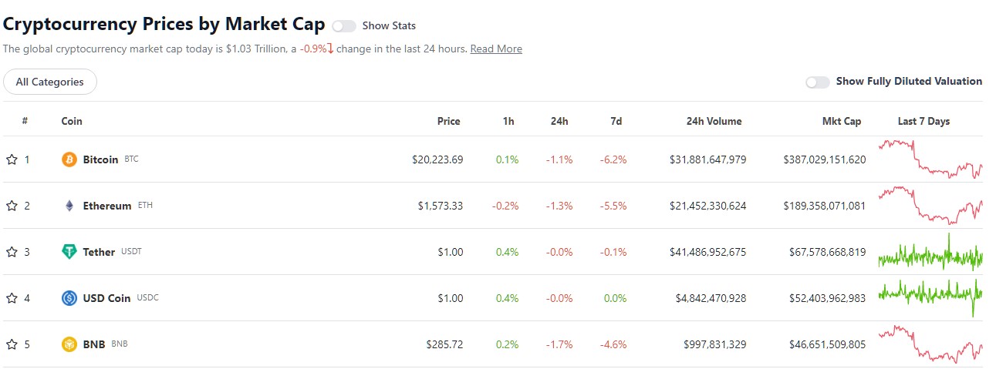Screen dimensions: 996x369
Task: Click Tether's green 7-day sparkline
Action: click(930, 252)
